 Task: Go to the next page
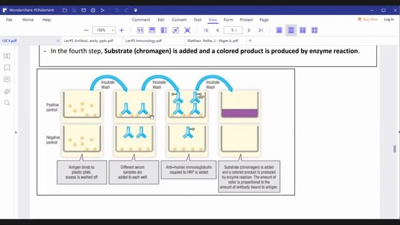point(249,31)
